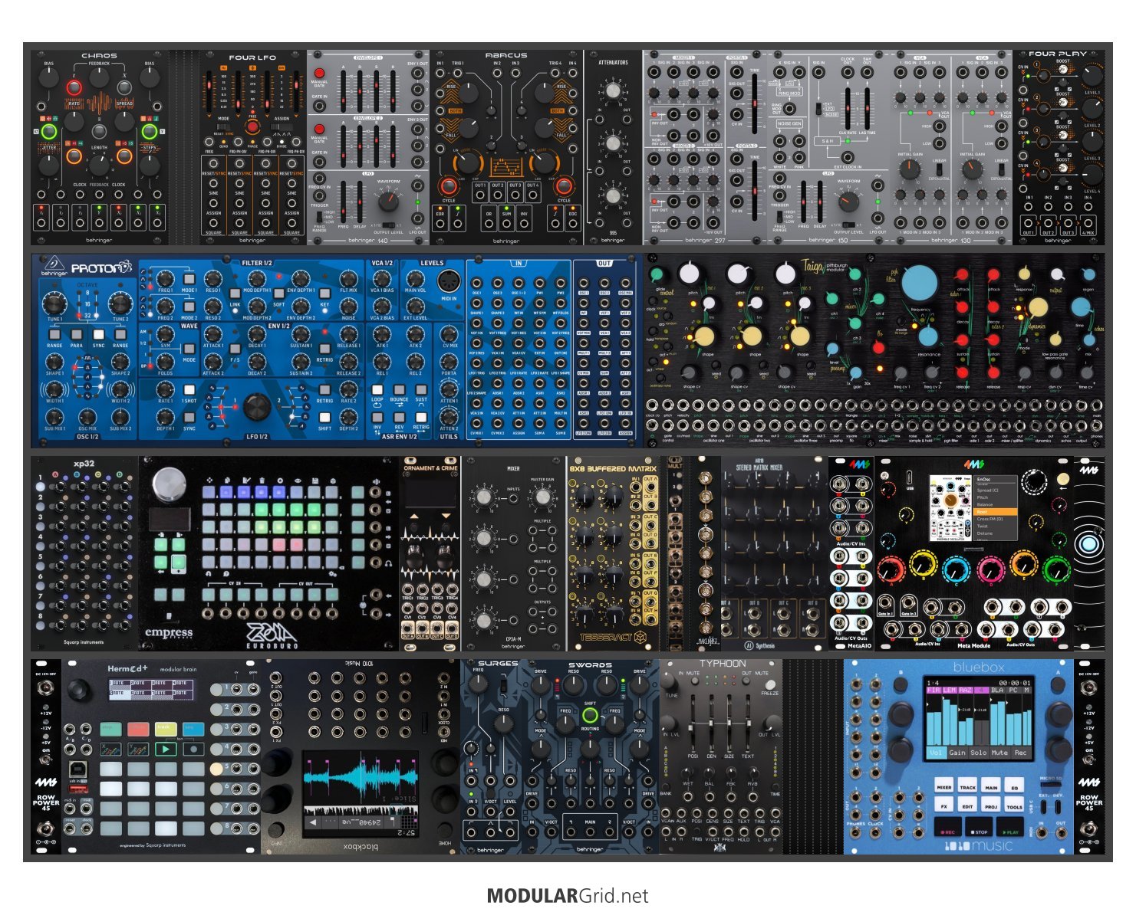
Task: Click the module 130 left initial gain knob
Action: [909, 169]
